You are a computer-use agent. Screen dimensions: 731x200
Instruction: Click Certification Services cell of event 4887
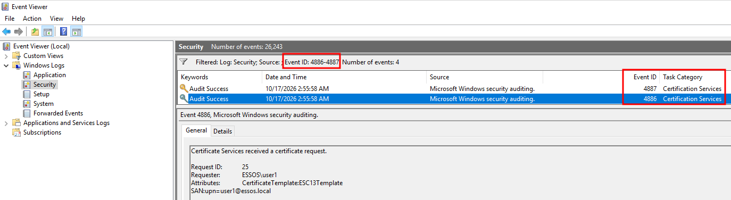coord(692,89)
